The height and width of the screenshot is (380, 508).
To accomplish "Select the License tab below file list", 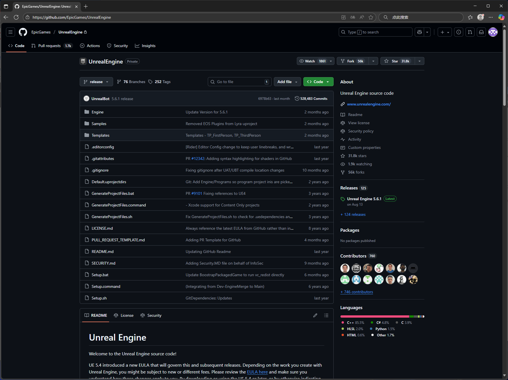I will (x=124, y=315).
